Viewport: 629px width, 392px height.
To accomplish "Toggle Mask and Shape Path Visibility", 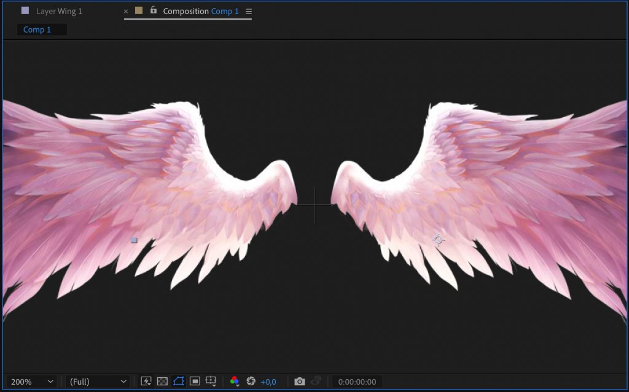I will 179,381.
